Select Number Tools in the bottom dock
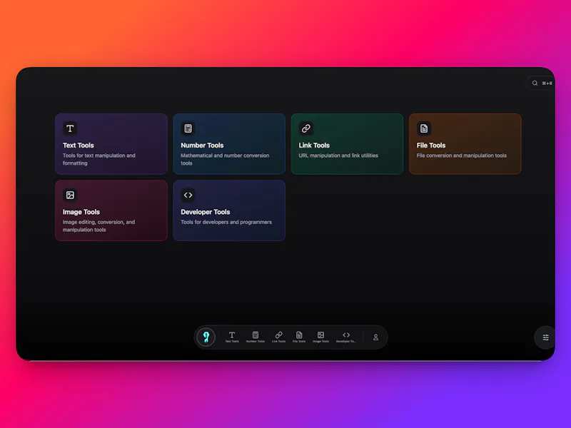The height and width of the screenshot is (428, 571). [256, 337]
